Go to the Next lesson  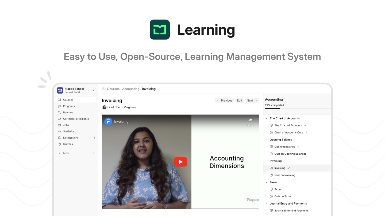tap(252, 101)
